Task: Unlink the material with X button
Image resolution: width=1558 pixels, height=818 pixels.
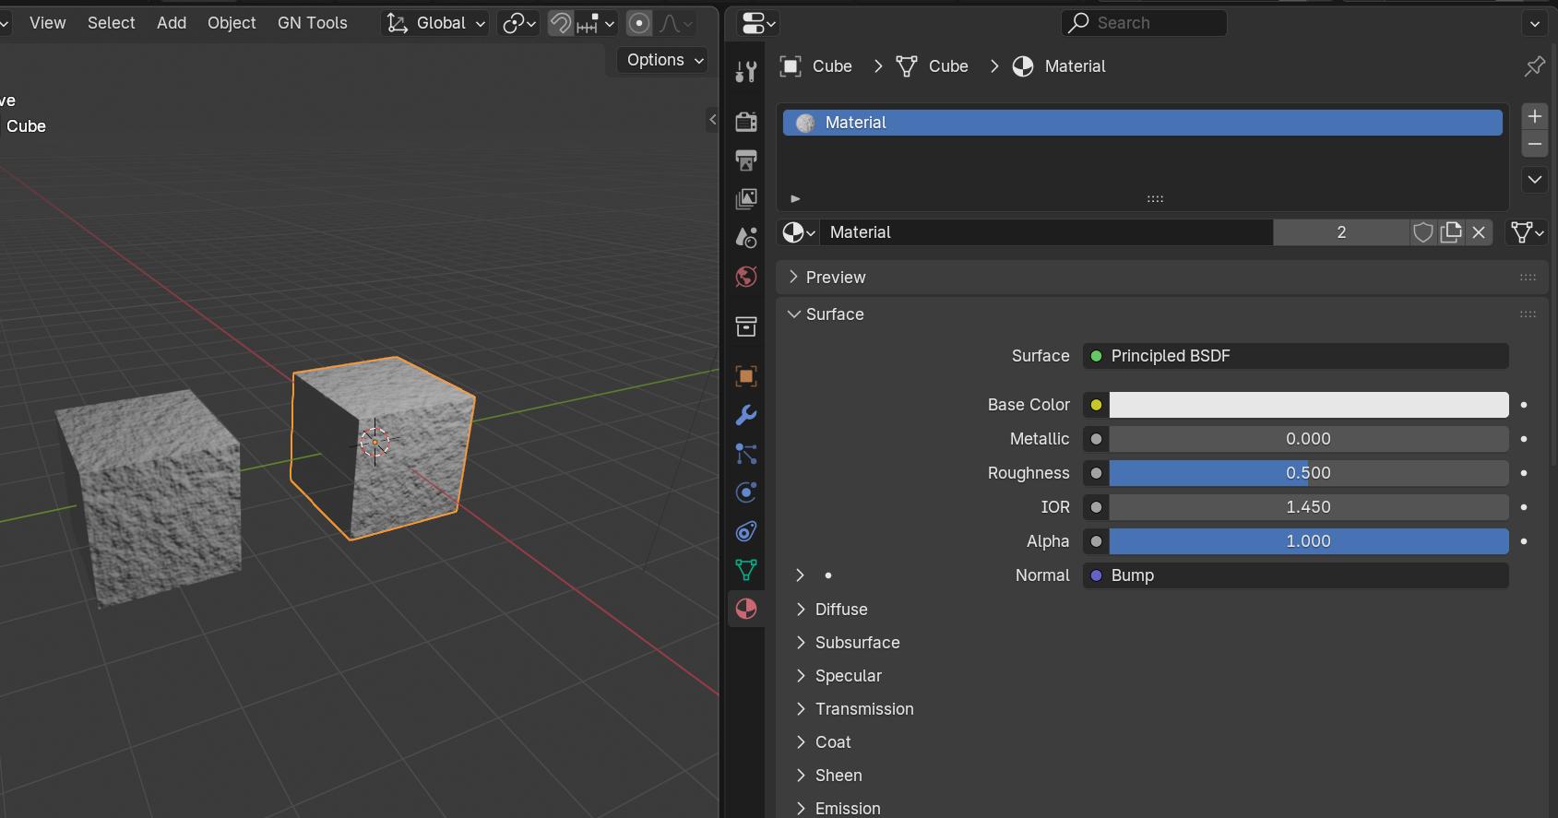Action: coord(1479,232)
